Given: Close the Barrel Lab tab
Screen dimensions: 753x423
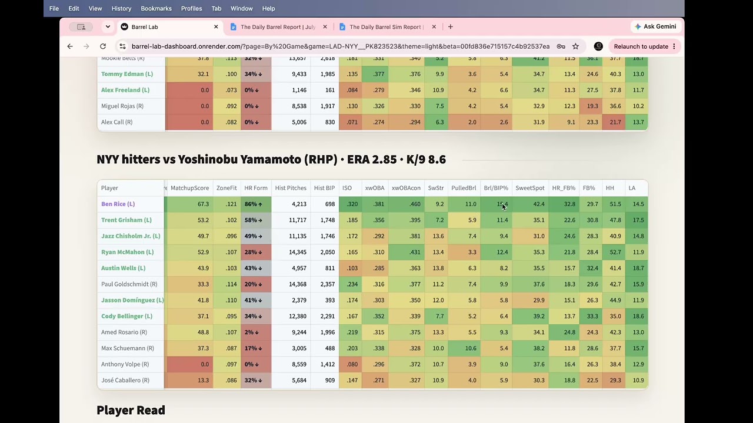Looking at the screenshot, I should pyautogui.click(x=216, y=26).
